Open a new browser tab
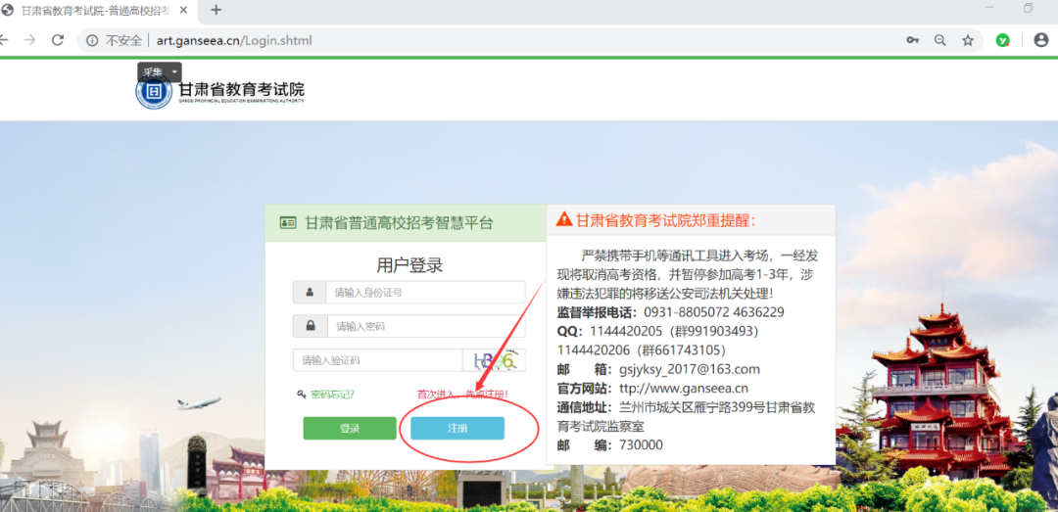Viewport: 1058px width, 512px height. [216, 10]
